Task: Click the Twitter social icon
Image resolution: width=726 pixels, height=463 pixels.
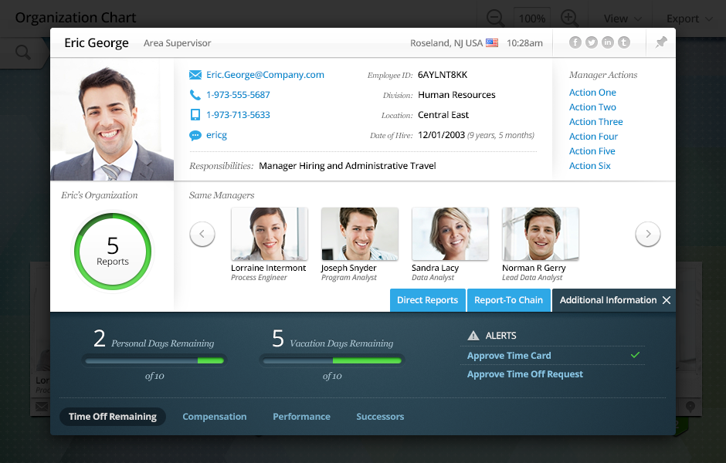Action: tap(592, 42)
